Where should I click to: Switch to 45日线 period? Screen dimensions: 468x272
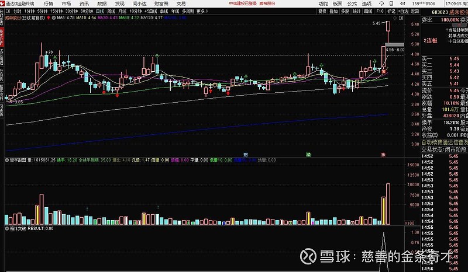click(151, 11)
